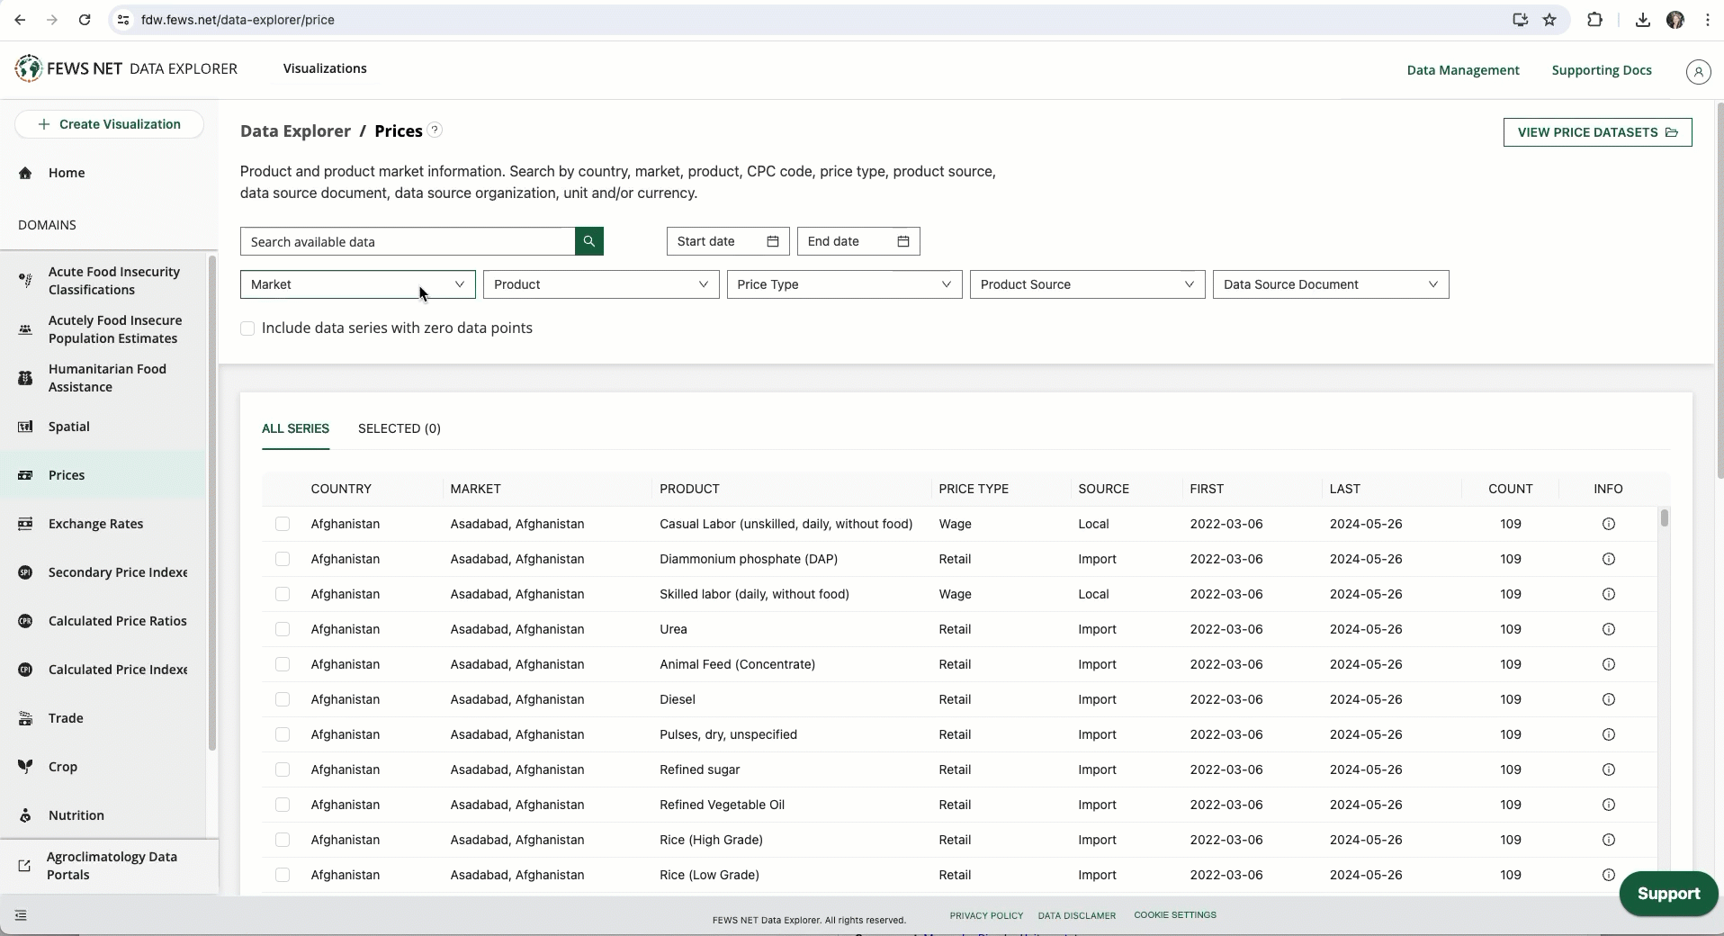
Task: Click info icon for Urea row
Action: [x=1608, y=629]
